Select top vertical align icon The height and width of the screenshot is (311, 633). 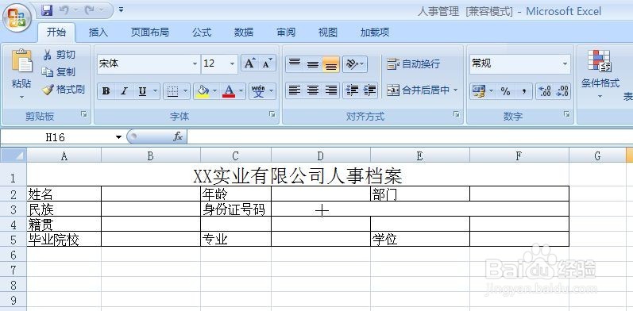point(295,63)
